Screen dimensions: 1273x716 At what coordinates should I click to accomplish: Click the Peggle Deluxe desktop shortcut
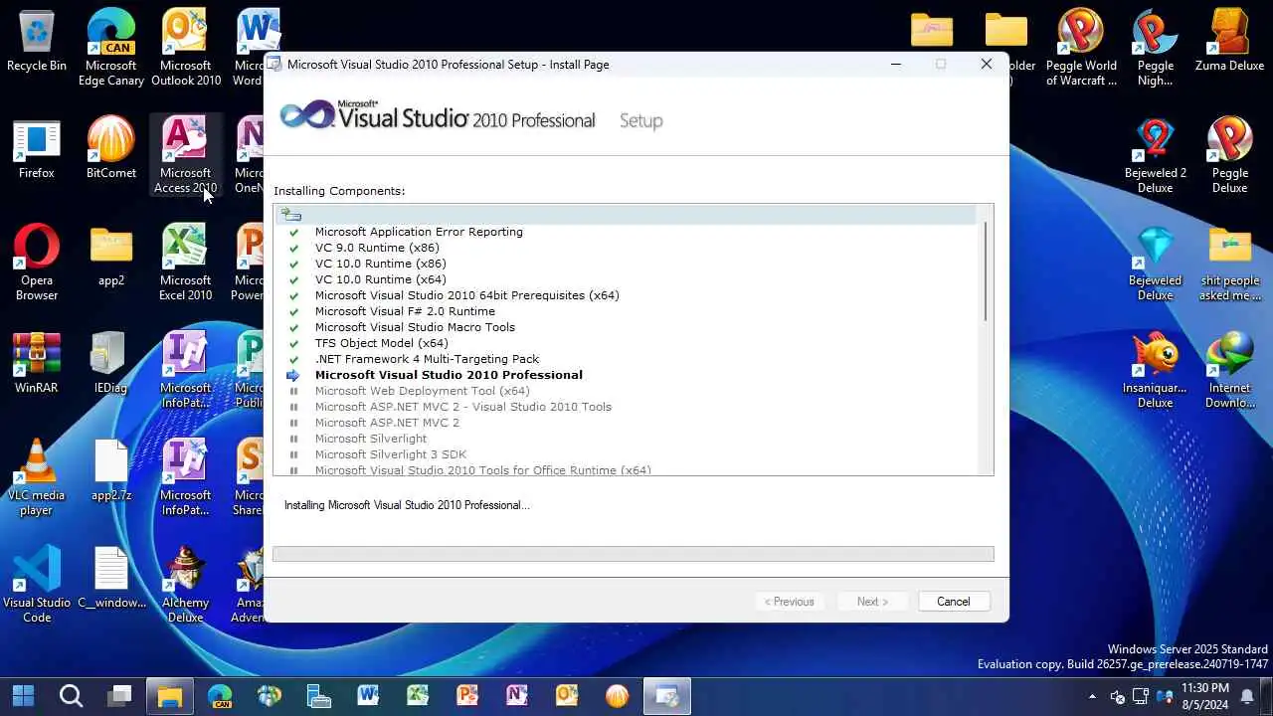click(x=1230, y=155)
